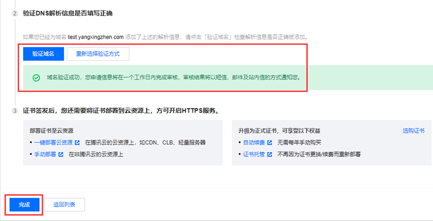This screenshot has width=433, height=221.
Task: Click external-link icon next to 证书托管
Action: pos(269,154)
